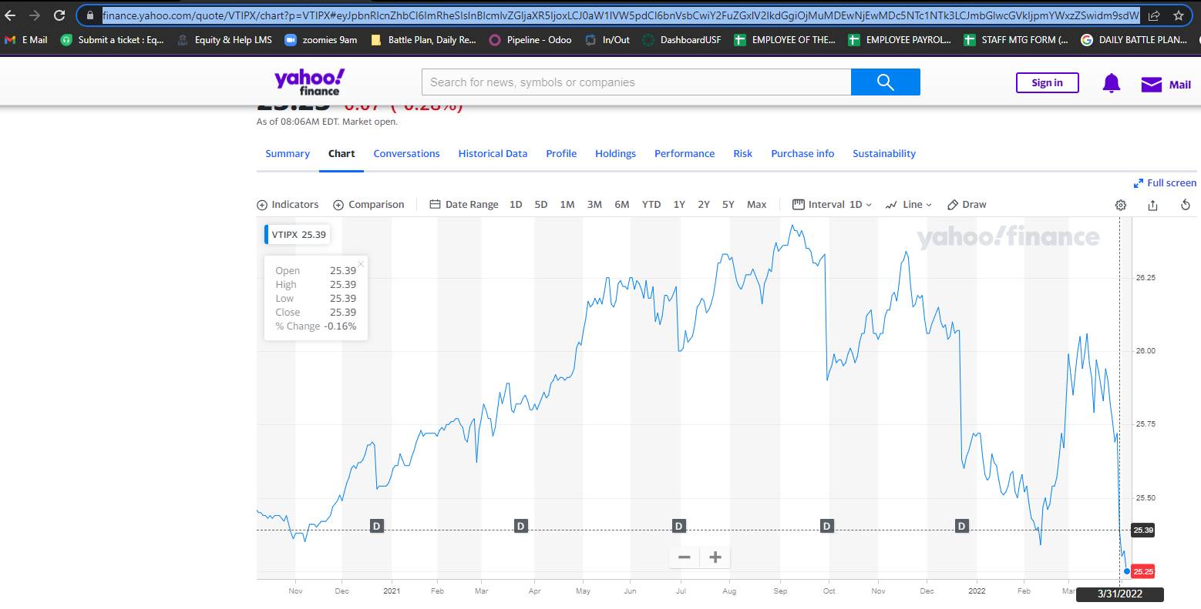Switch to Profile tab

[x=561, y=154]
